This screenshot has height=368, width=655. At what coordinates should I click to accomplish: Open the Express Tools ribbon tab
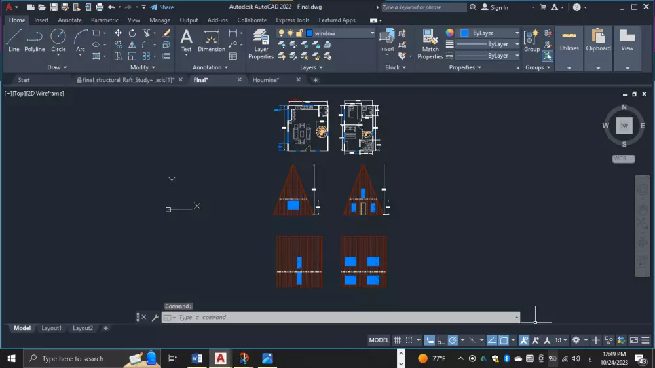[x=292, y=20]
